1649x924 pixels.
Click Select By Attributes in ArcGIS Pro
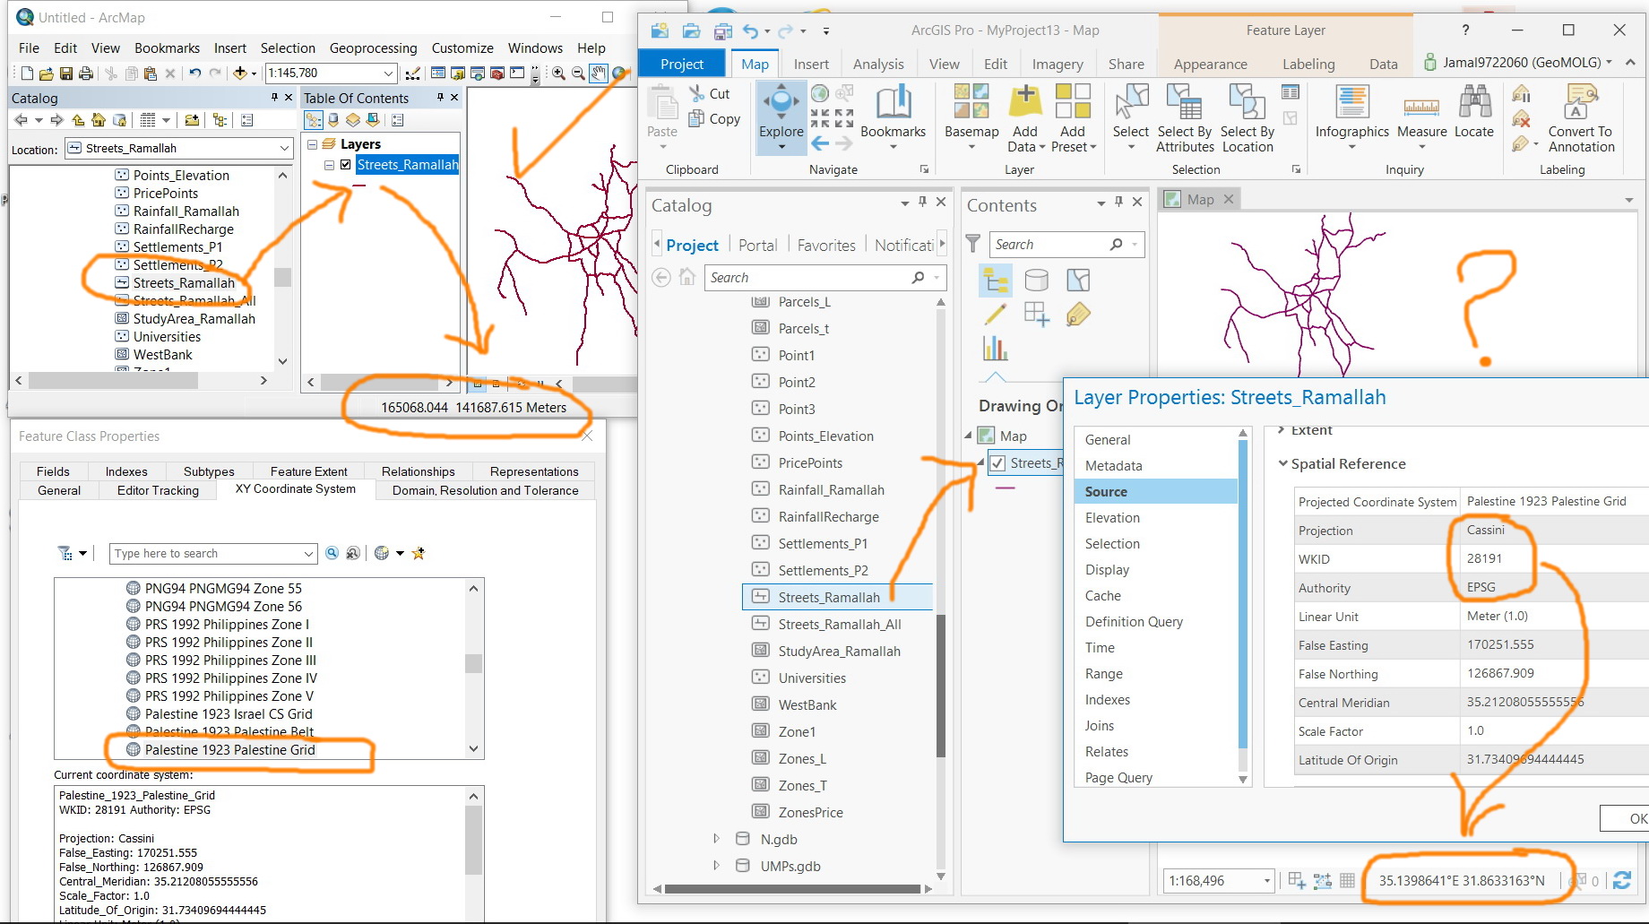pyautogui.click(x=1185, y=118)
